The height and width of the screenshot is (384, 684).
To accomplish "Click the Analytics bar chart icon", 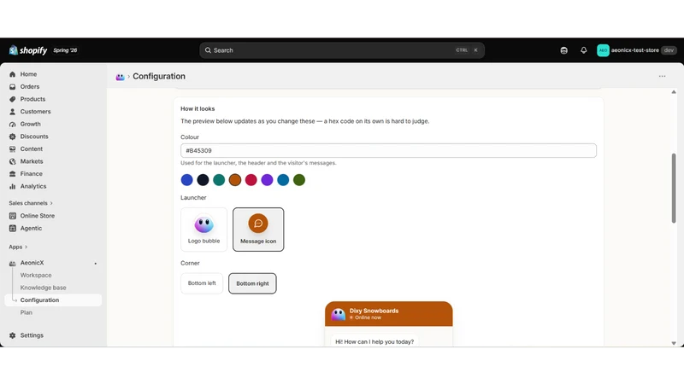I will [x=12, y=186].
